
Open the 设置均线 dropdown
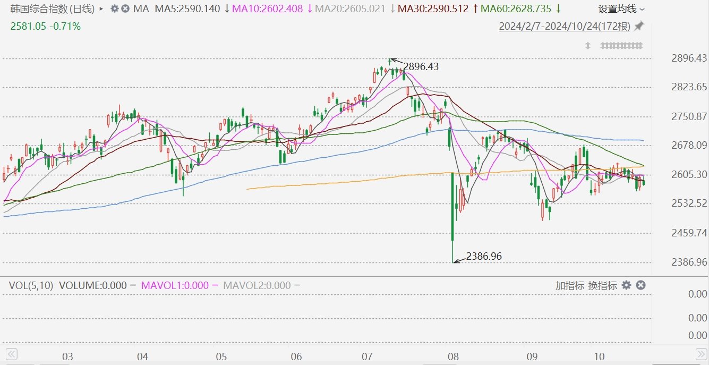tap(621, 9)
